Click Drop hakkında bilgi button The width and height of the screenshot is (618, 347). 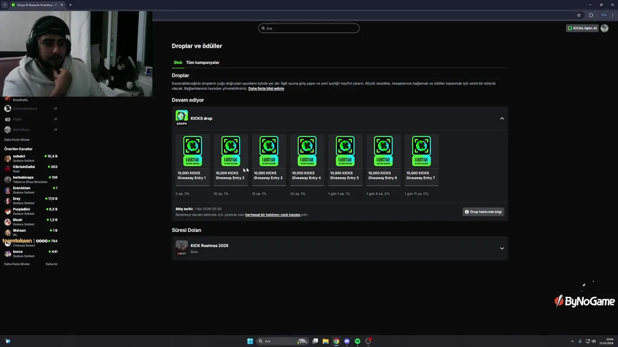[x=483, y=212]
